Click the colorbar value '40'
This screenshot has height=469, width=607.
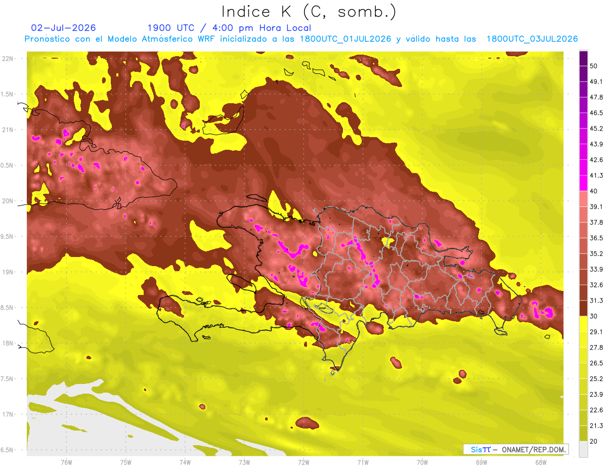point(594,191)
